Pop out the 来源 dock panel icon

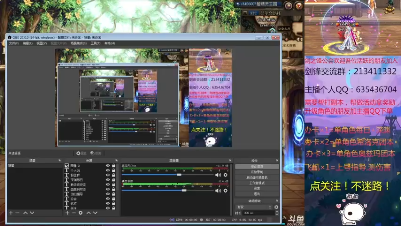point(116,160)
